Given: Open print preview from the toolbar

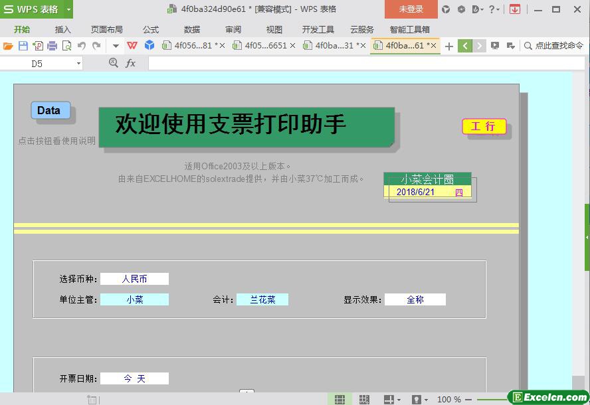Looking at the screenshot, I should pyautogui.click(x=67, y=46).
